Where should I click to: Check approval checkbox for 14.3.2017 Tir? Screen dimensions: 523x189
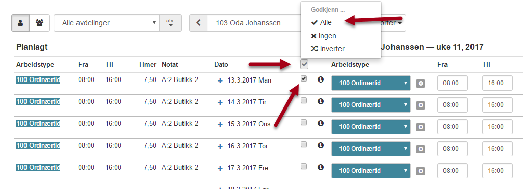[304, 101]
